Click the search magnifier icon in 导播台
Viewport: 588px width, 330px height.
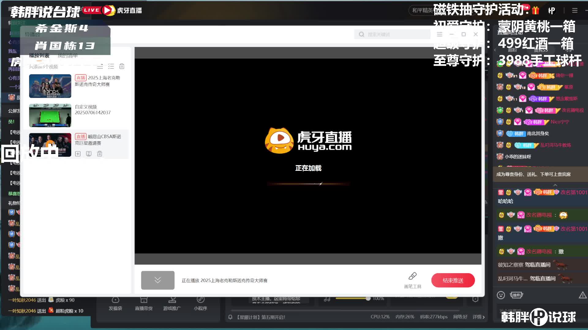coord(361,34)
